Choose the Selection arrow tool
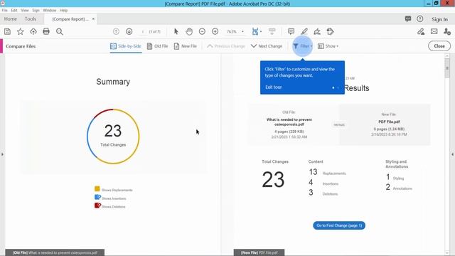Screen dimensions: 455x256 176,31
